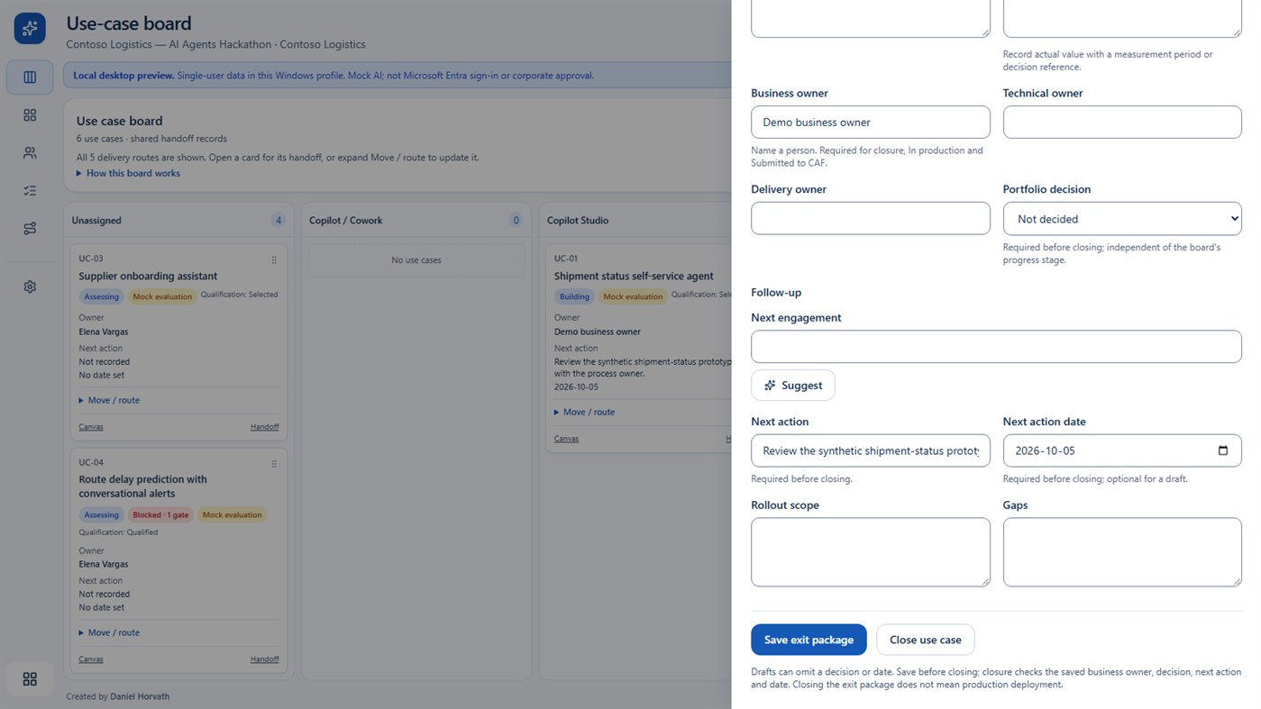This screenshot has width=1261, height=709.
Task: Click the Technical owner input field
Action: pos(1122,123)
